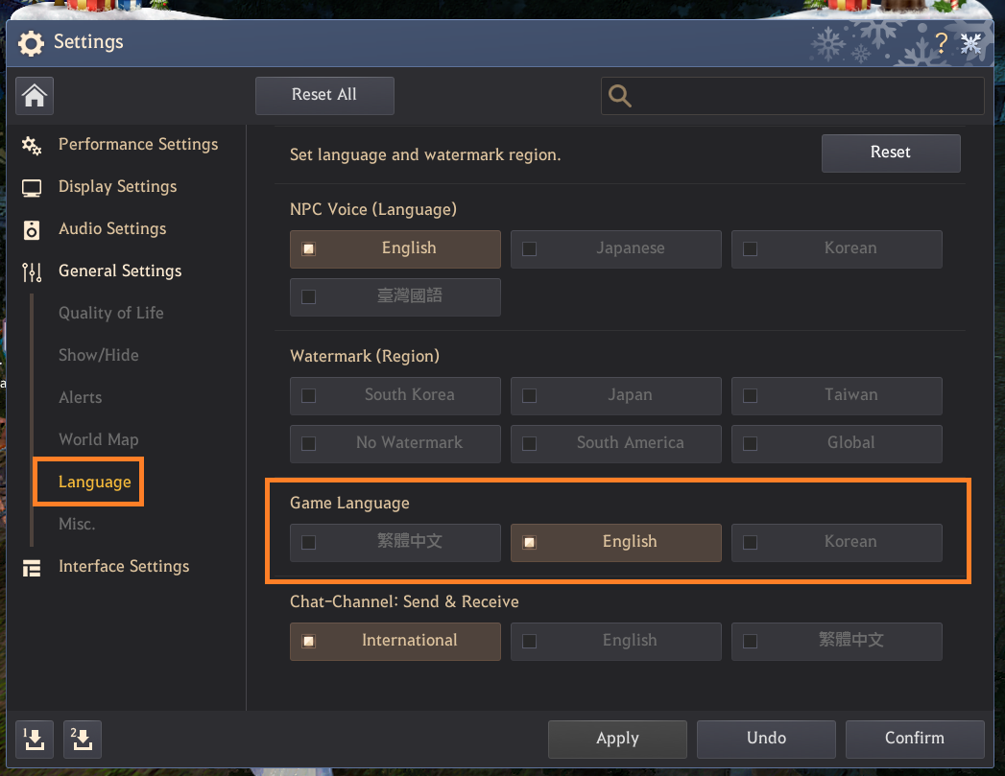Click the Confirm button
Image resolution: width=1005 pixels, height=776 pixels.
click(915, 739)
